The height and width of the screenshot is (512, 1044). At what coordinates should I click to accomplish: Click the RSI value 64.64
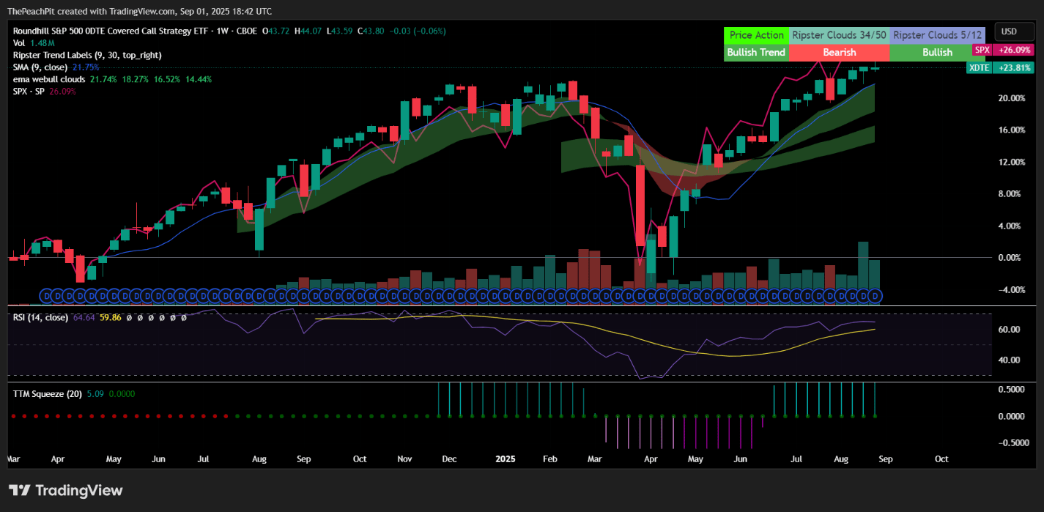point(84,317)
